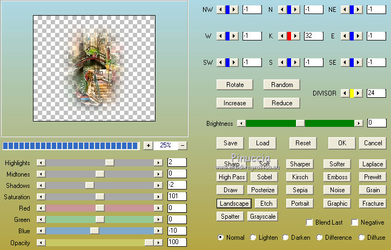Increase the E value with right arrow
The height and width of the screenshot is (250, 391).
358,36
